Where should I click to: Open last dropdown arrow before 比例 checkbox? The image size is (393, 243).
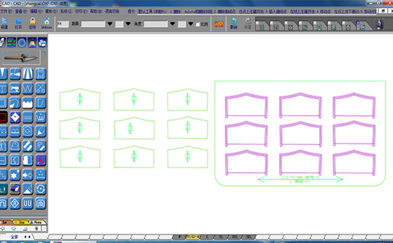pos(191,24)
